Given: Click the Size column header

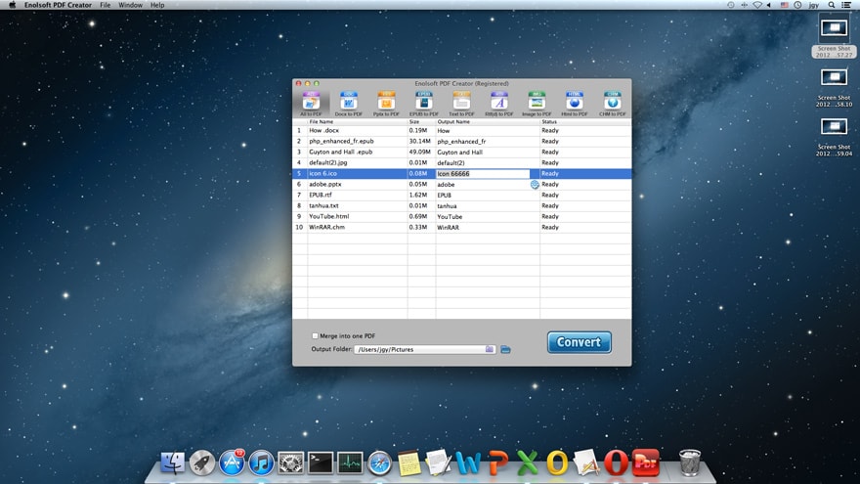Looking at the screenshot, I should (421, 122).
